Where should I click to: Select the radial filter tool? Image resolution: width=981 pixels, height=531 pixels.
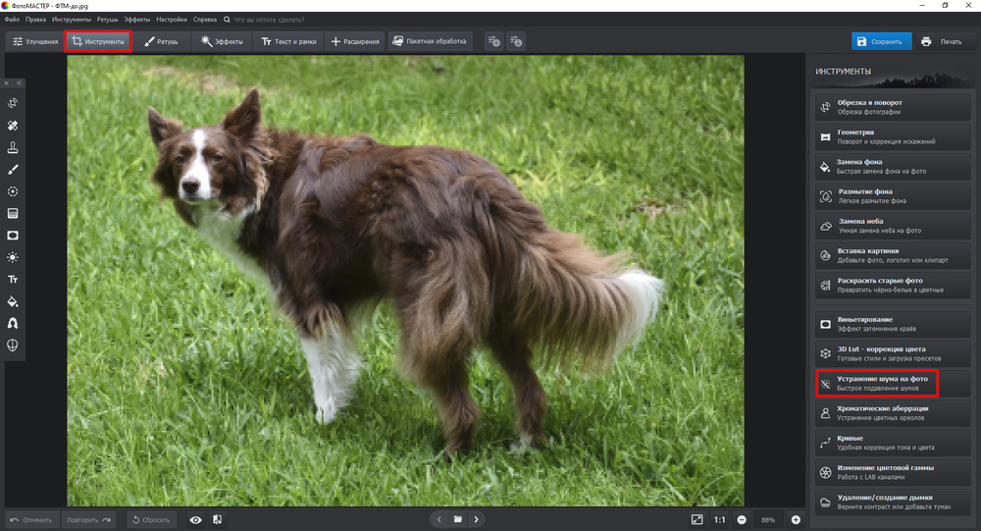pyautogui.click(x=13, y=191)
